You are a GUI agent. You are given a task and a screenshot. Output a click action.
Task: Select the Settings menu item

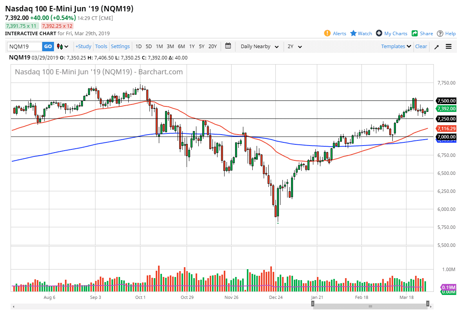pyautogui.click(x=120, y=46)
